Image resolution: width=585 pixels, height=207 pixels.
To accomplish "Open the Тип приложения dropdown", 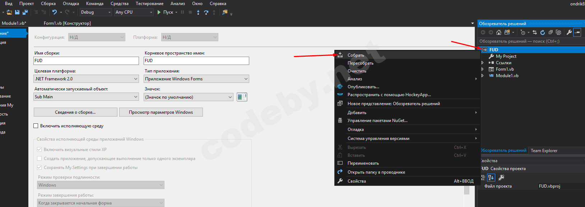I will pyautogui.click(x=196, y=79).
